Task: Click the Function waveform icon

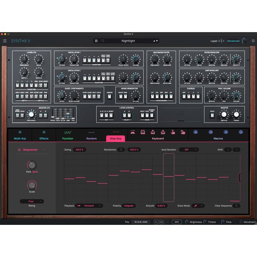Action: coord(68,132)
